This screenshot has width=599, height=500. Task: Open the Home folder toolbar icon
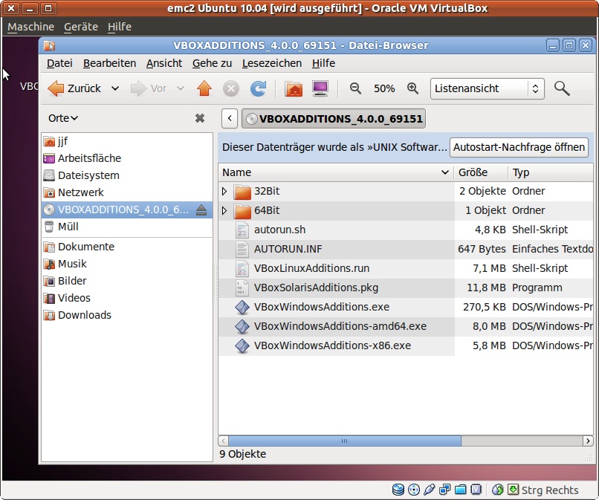point(294,88)
